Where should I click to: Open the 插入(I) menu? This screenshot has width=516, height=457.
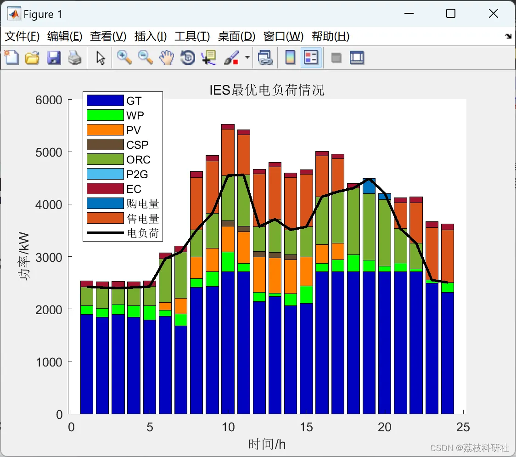(x=151, y=36)
